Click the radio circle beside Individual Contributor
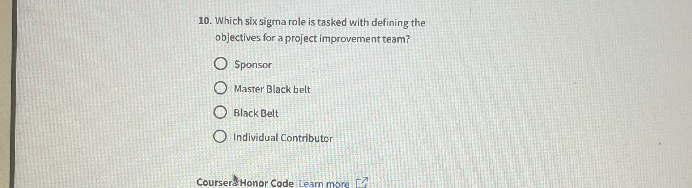The width and height of the screenshot is (692, 188). tap(221, 138)
